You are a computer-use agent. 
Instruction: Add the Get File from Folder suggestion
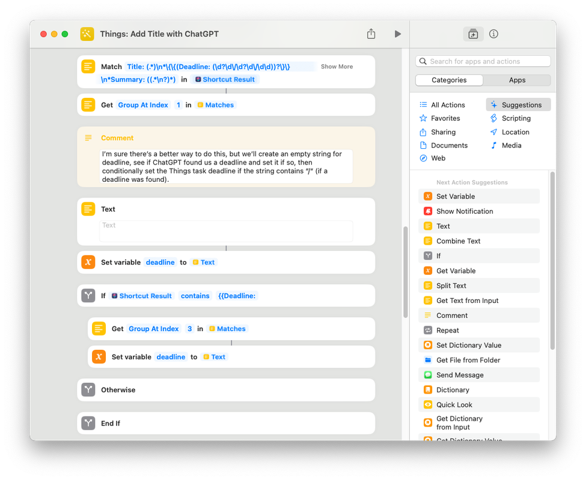pos(479,361)
